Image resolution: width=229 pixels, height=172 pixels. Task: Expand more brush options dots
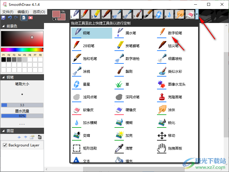click(x=22, y=124)
